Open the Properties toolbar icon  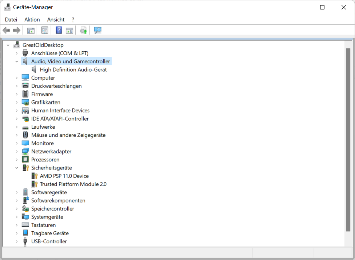tap(45, 30)
